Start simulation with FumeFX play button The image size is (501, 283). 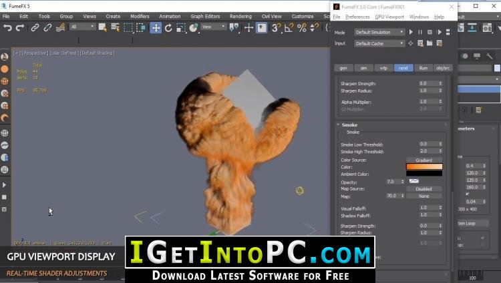point(411,32)
